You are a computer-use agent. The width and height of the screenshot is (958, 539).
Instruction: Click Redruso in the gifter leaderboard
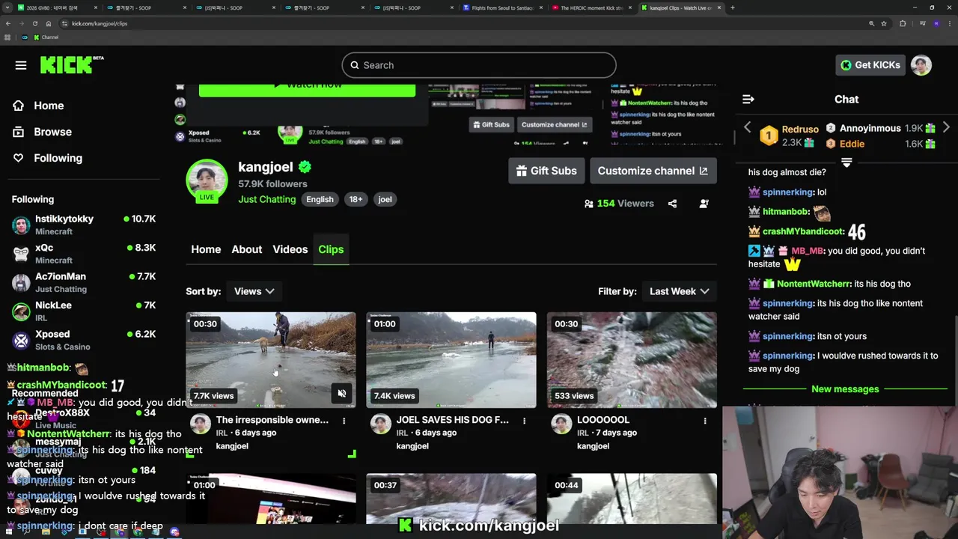(800, 130)
